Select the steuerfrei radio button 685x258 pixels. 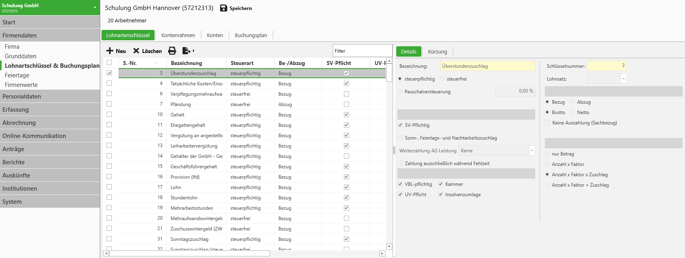(x=442, y=79)
